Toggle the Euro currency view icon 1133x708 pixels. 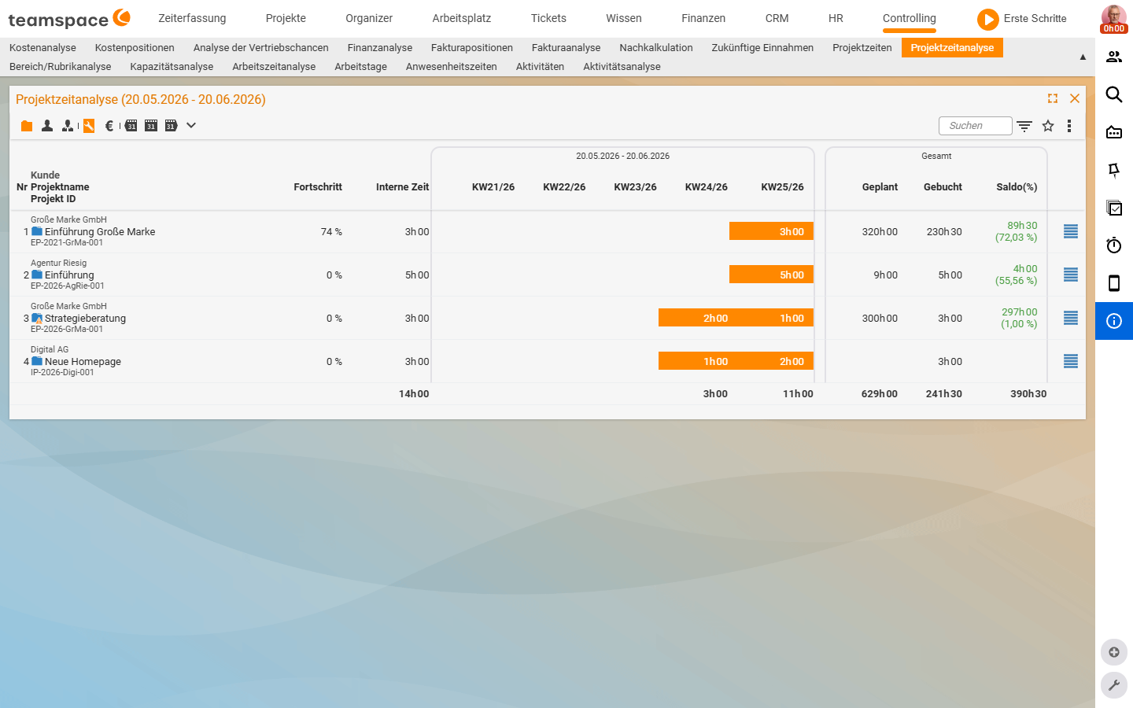point(109,126)
